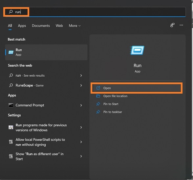Expand arrow for 'Allow local PowerShell scripts'
This screenshot has height=180, width=193.
click(x=81, y=142)
